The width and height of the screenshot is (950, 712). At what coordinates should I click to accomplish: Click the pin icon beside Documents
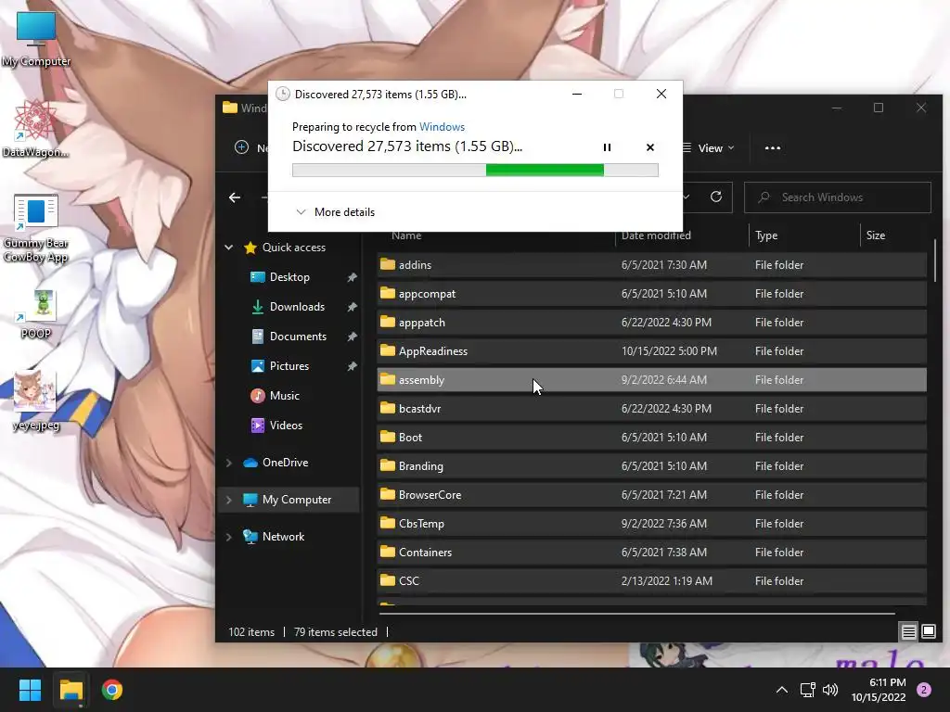point(352,337)
